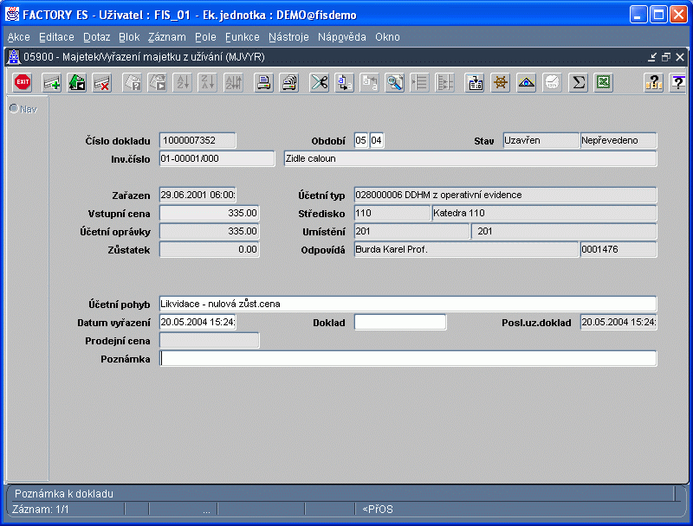Open the Blok menu
This screenshot has width=693, height=526.
click(x=129, y=37)
